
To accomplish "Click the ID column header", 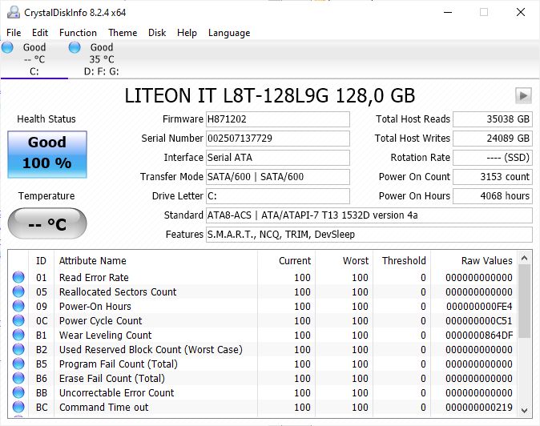I will point(41,261).
